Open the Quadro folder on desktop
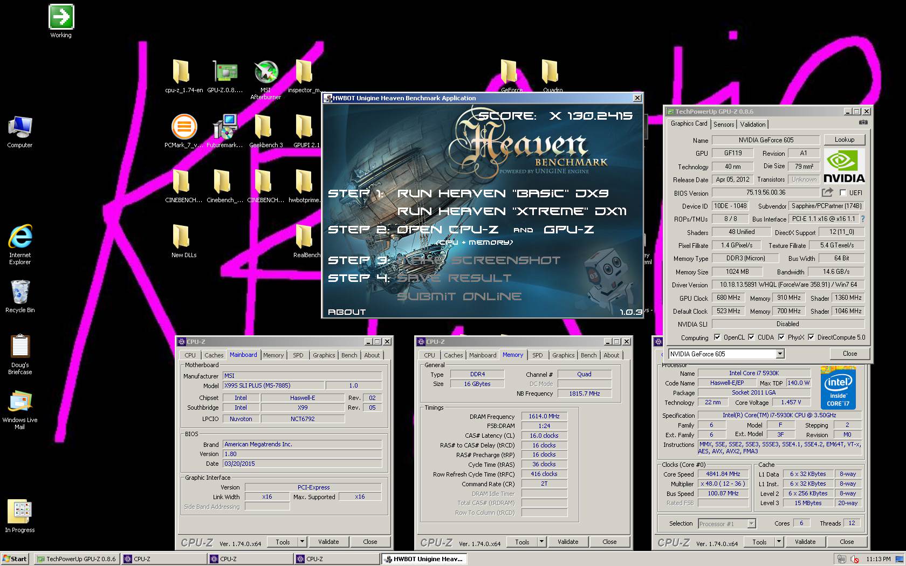Image resolution: width=906 pixels, height=566 pixels. pyautogui.click(x=550, y=71)
